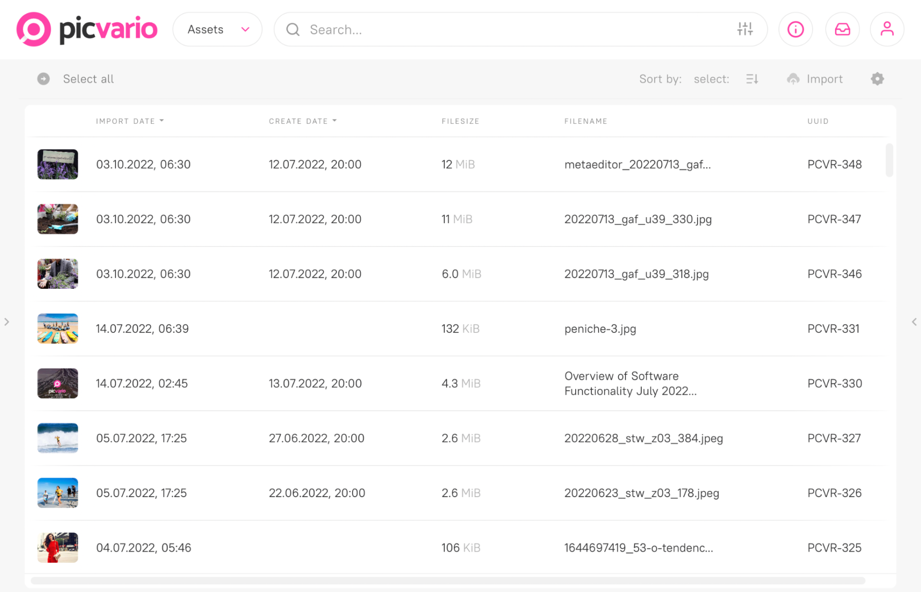Open table settings gear icon

[x=877, y=79]
